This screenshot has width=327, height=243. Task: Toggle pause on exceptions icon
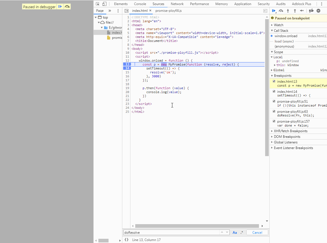(x=318, y=11)
